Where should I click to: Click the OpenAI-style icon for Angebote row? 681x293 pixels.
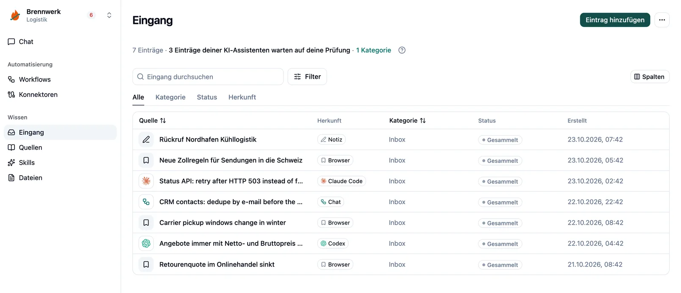click(146, 244)
